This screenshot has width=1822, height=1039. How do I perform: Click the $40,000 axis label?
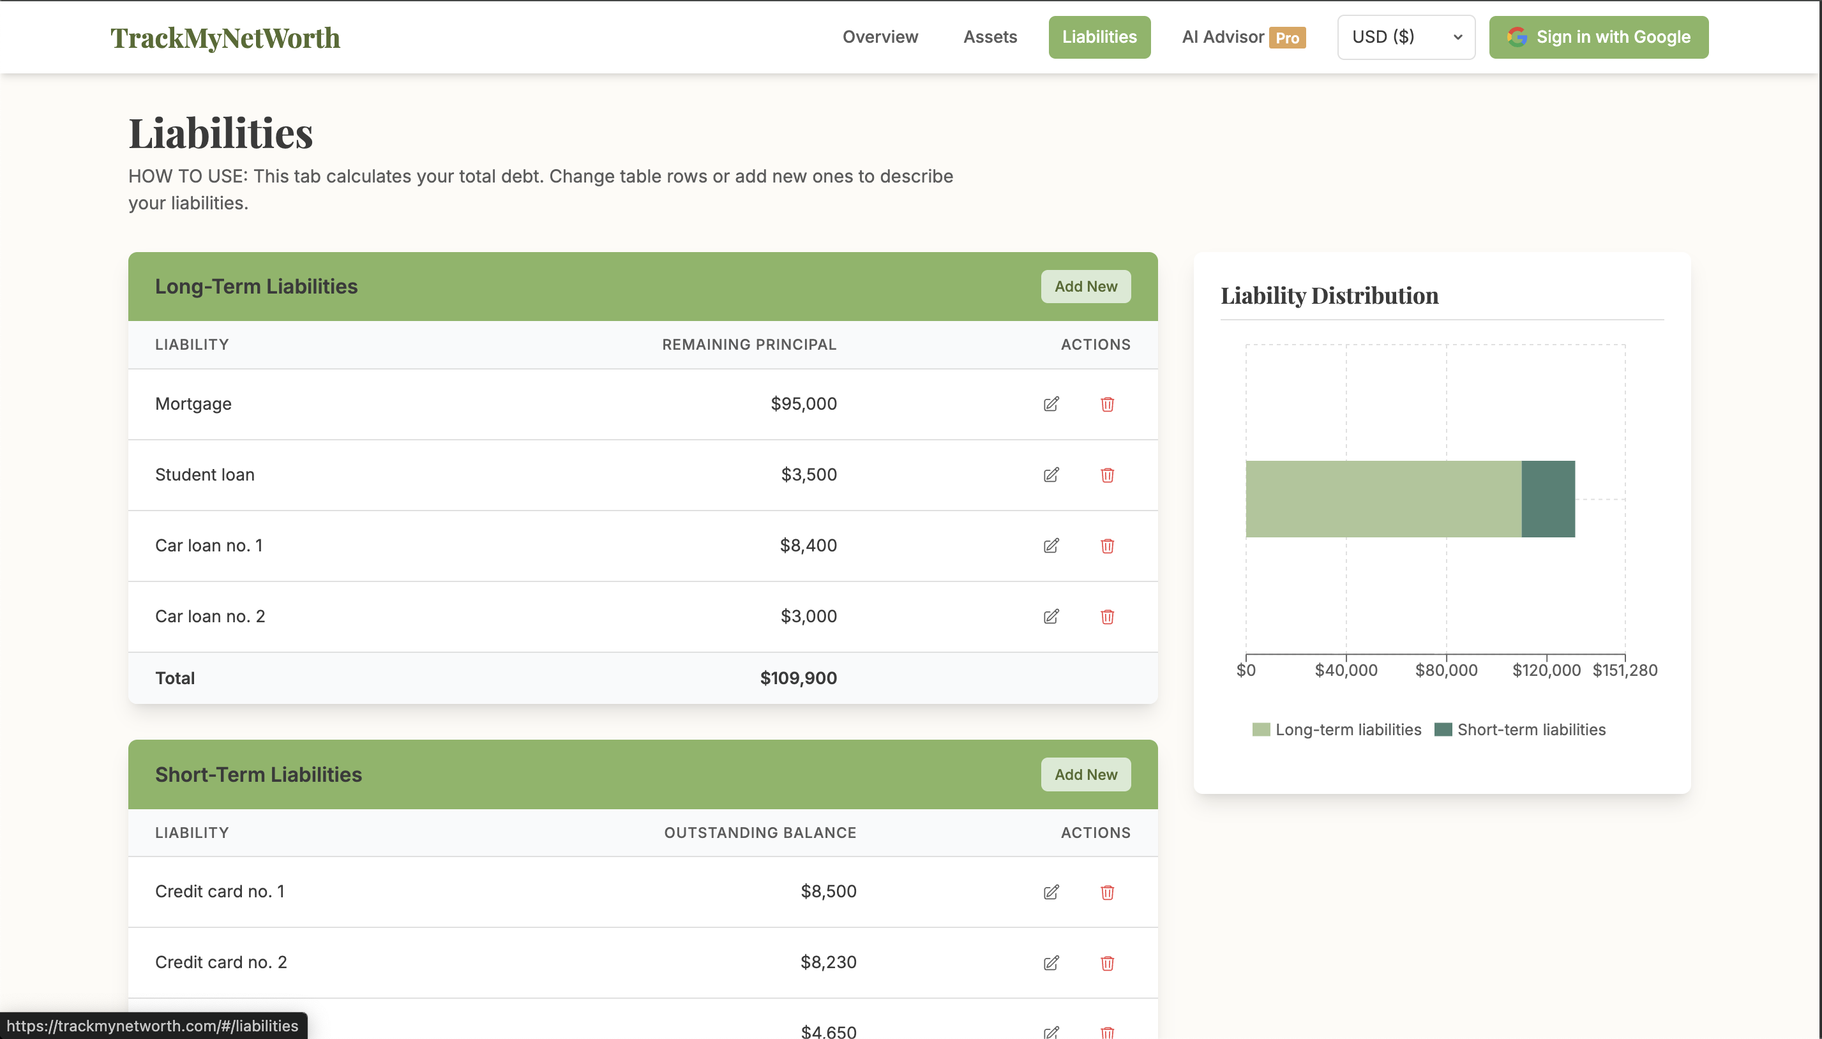(x=1345, y=670)
